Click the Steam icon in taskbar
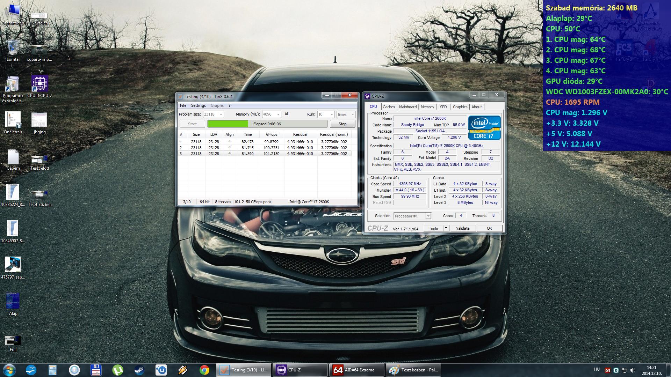671x377 pixels. (139, 370)
